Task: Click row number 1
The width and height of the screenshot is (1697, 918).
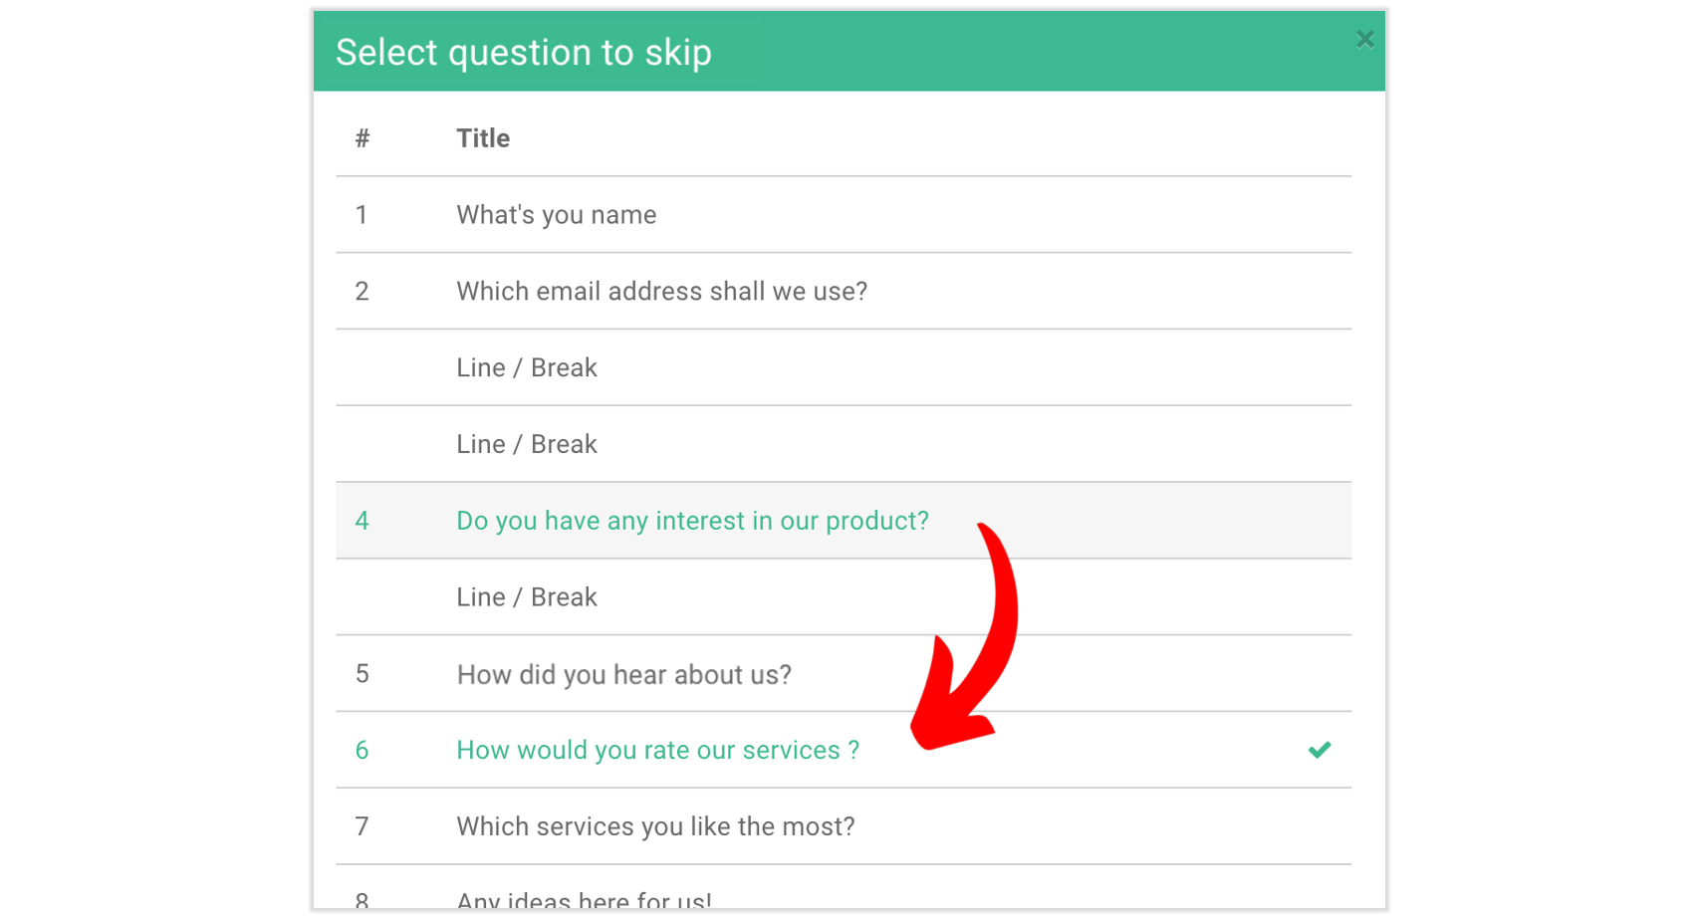Action: (x=362, y=214)
